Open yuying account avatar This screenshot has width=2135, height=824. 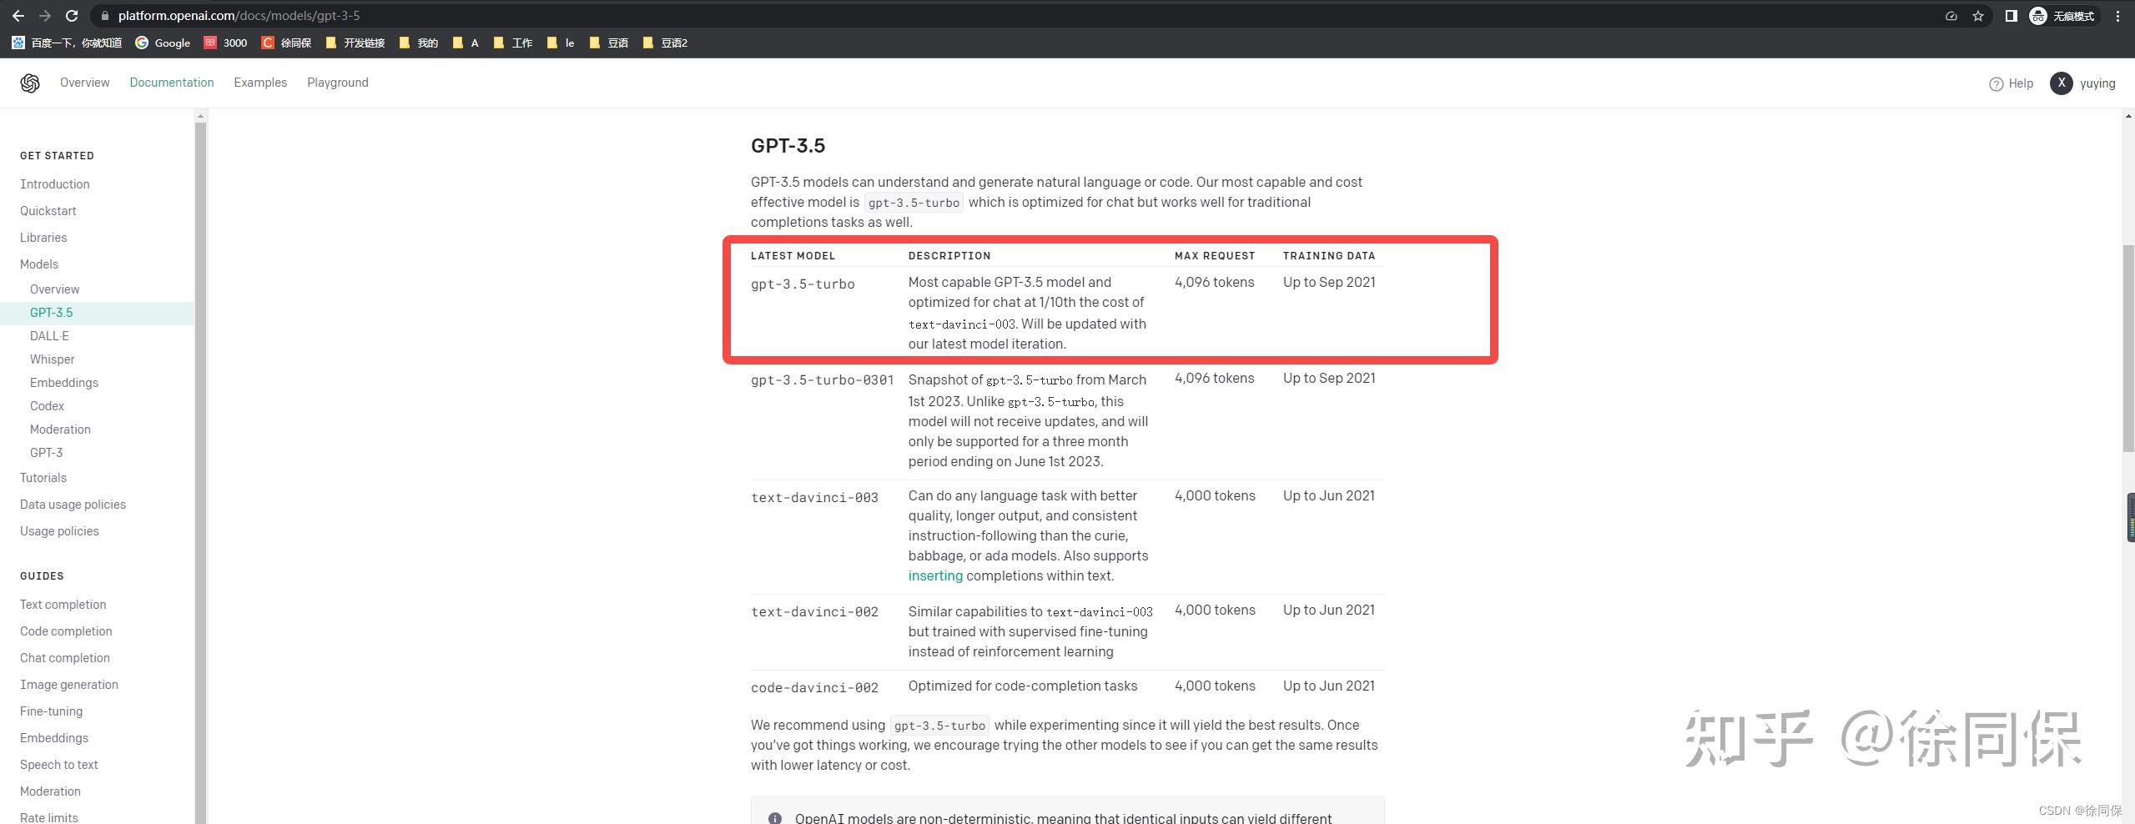(x=2061, y=83)
